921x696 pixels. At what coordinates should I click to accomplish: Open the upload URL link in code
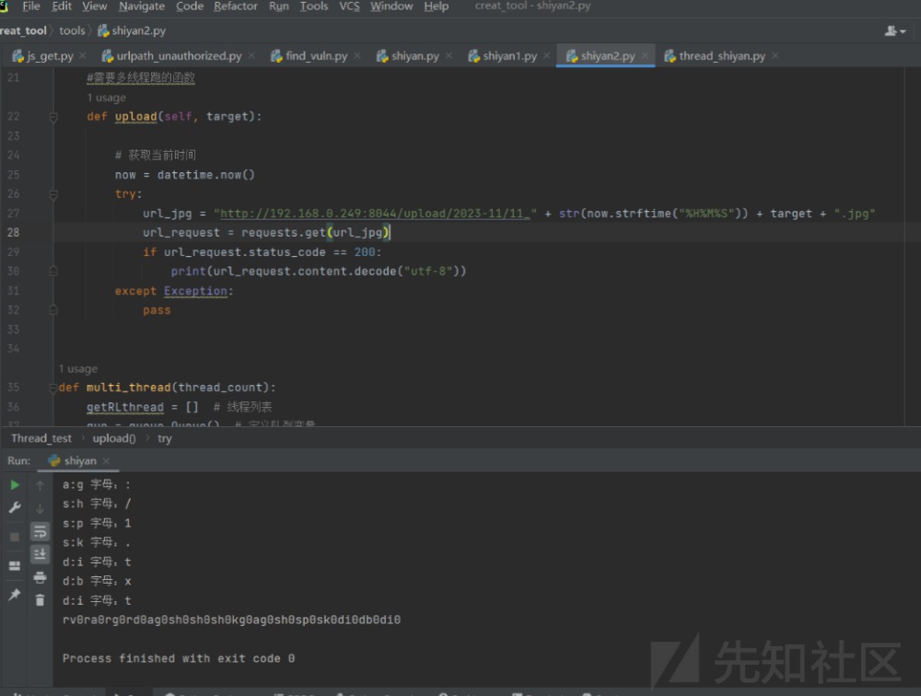pos(376,214)
